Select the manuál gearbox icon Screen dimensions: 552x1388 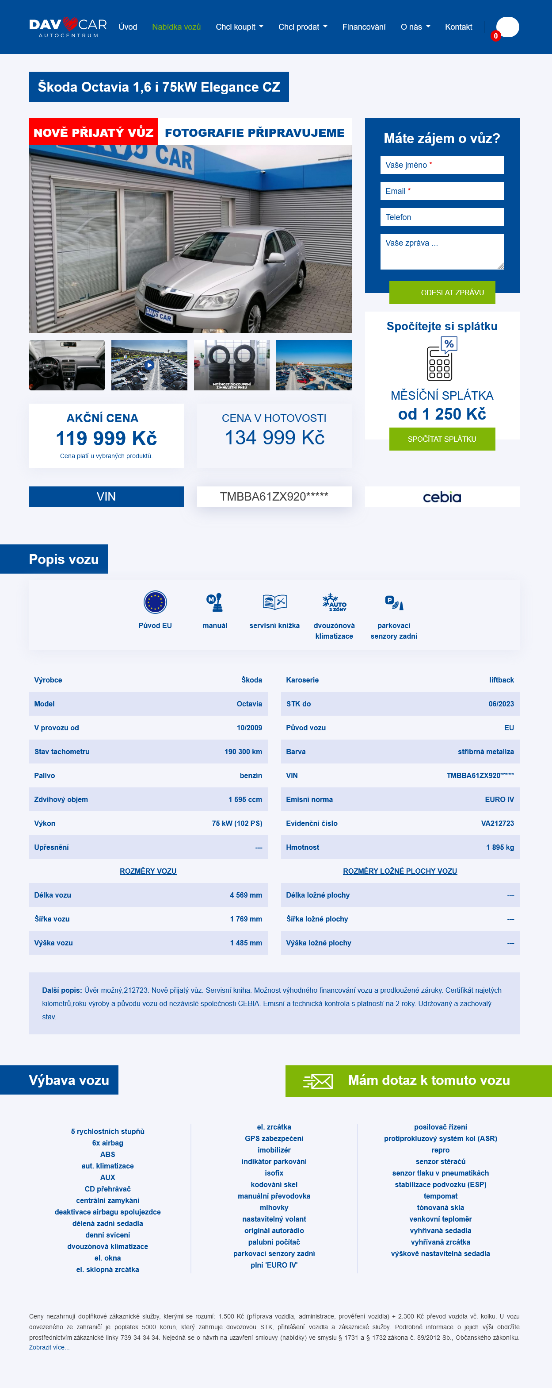point(215,602)
